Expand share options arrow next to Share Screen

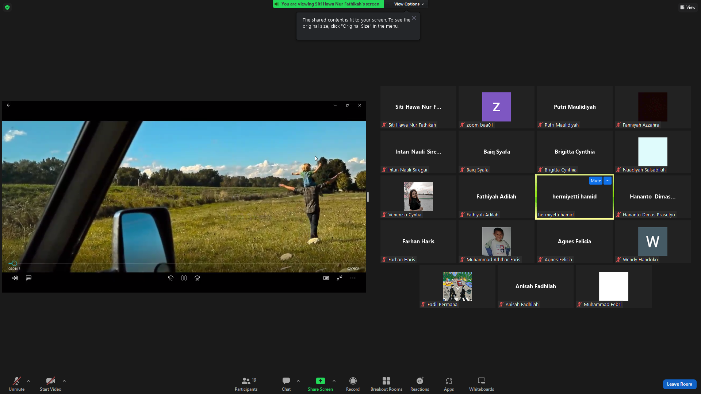(x=334, y=381)
